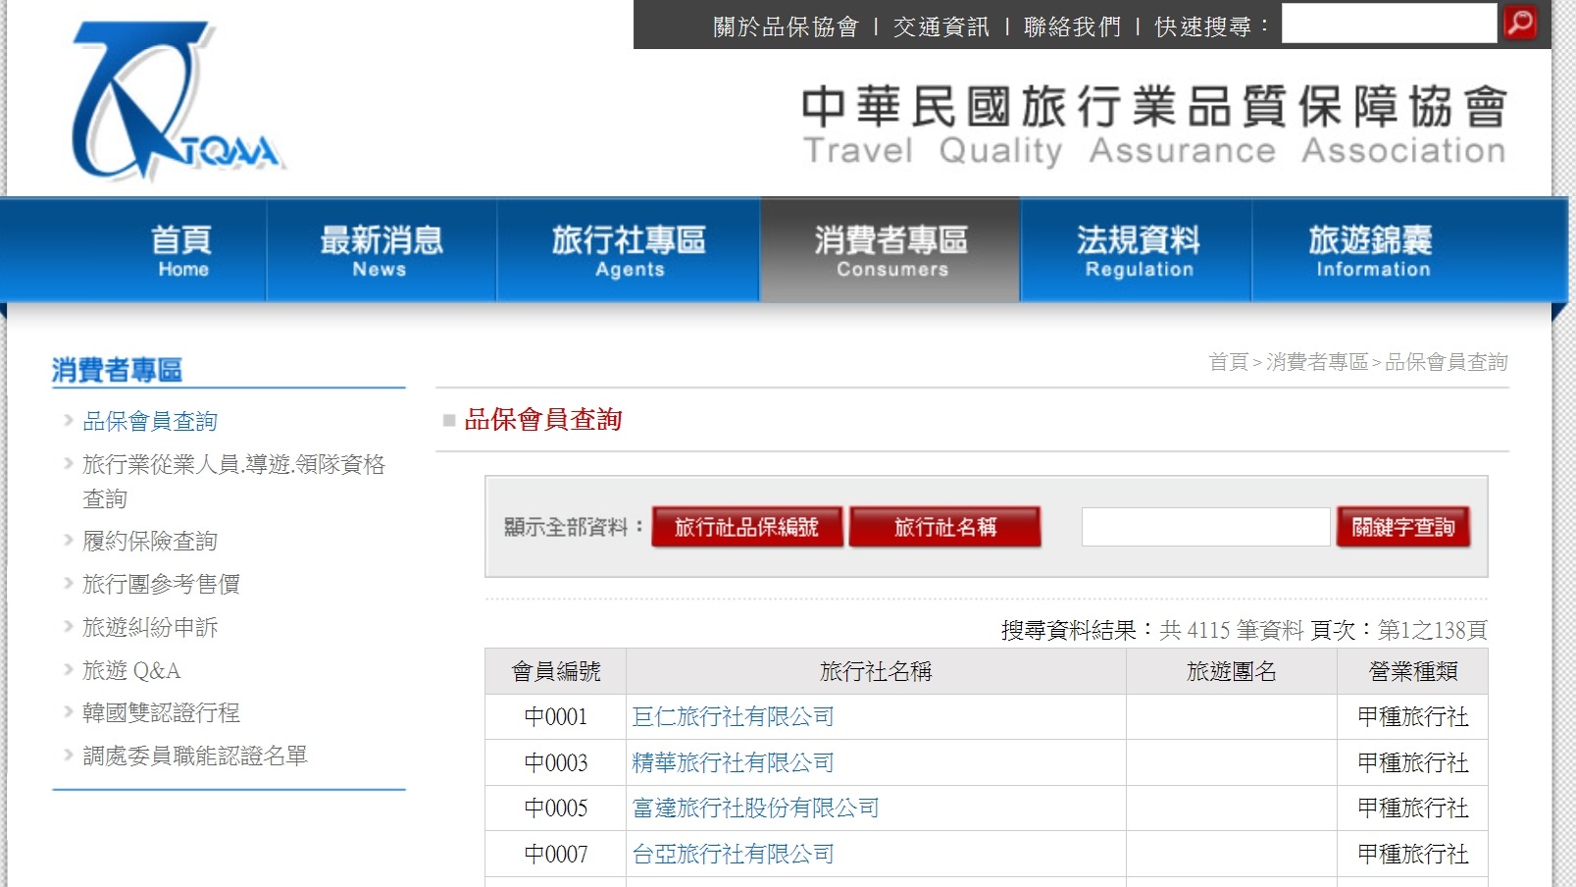Click the search result count text 共 4115 筆資料

pyautogui.click(x=1232, y=630)
